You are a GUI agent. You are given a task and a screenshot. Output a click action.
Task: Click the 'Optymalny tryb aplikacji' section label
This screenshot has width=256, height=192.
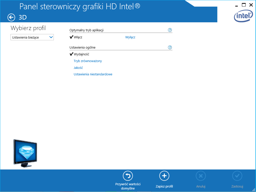pos(87,30)
